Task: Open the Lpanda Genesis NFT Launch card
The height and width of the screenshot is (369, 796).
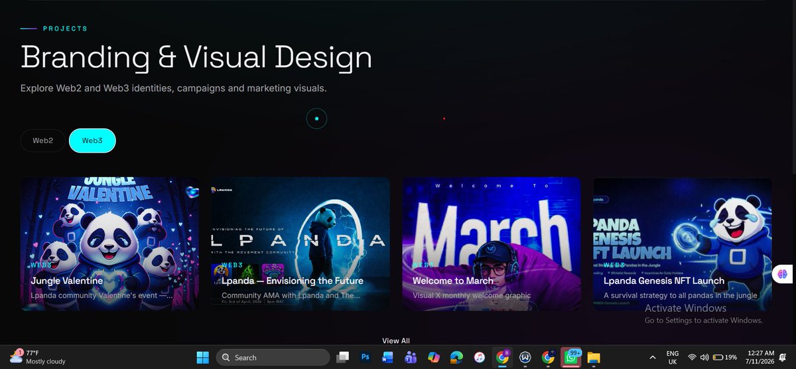Action: (x=683, y=244)
